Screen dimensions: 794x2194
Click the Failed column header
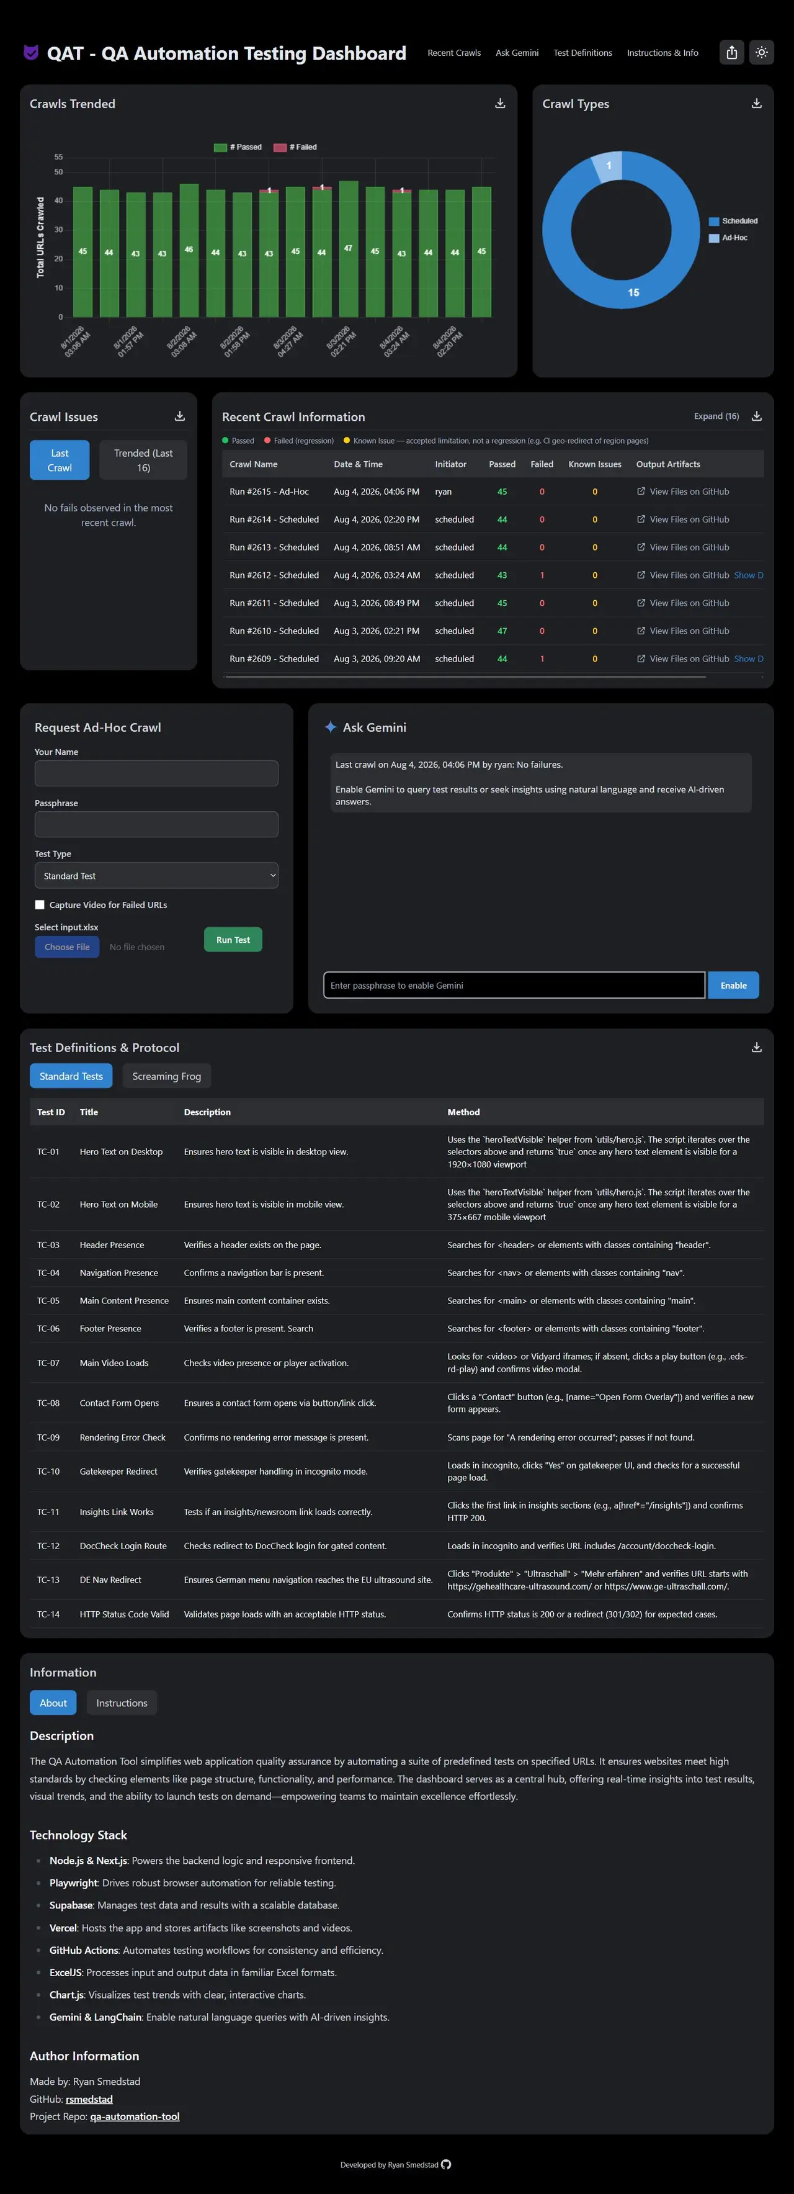coord(542,464)
